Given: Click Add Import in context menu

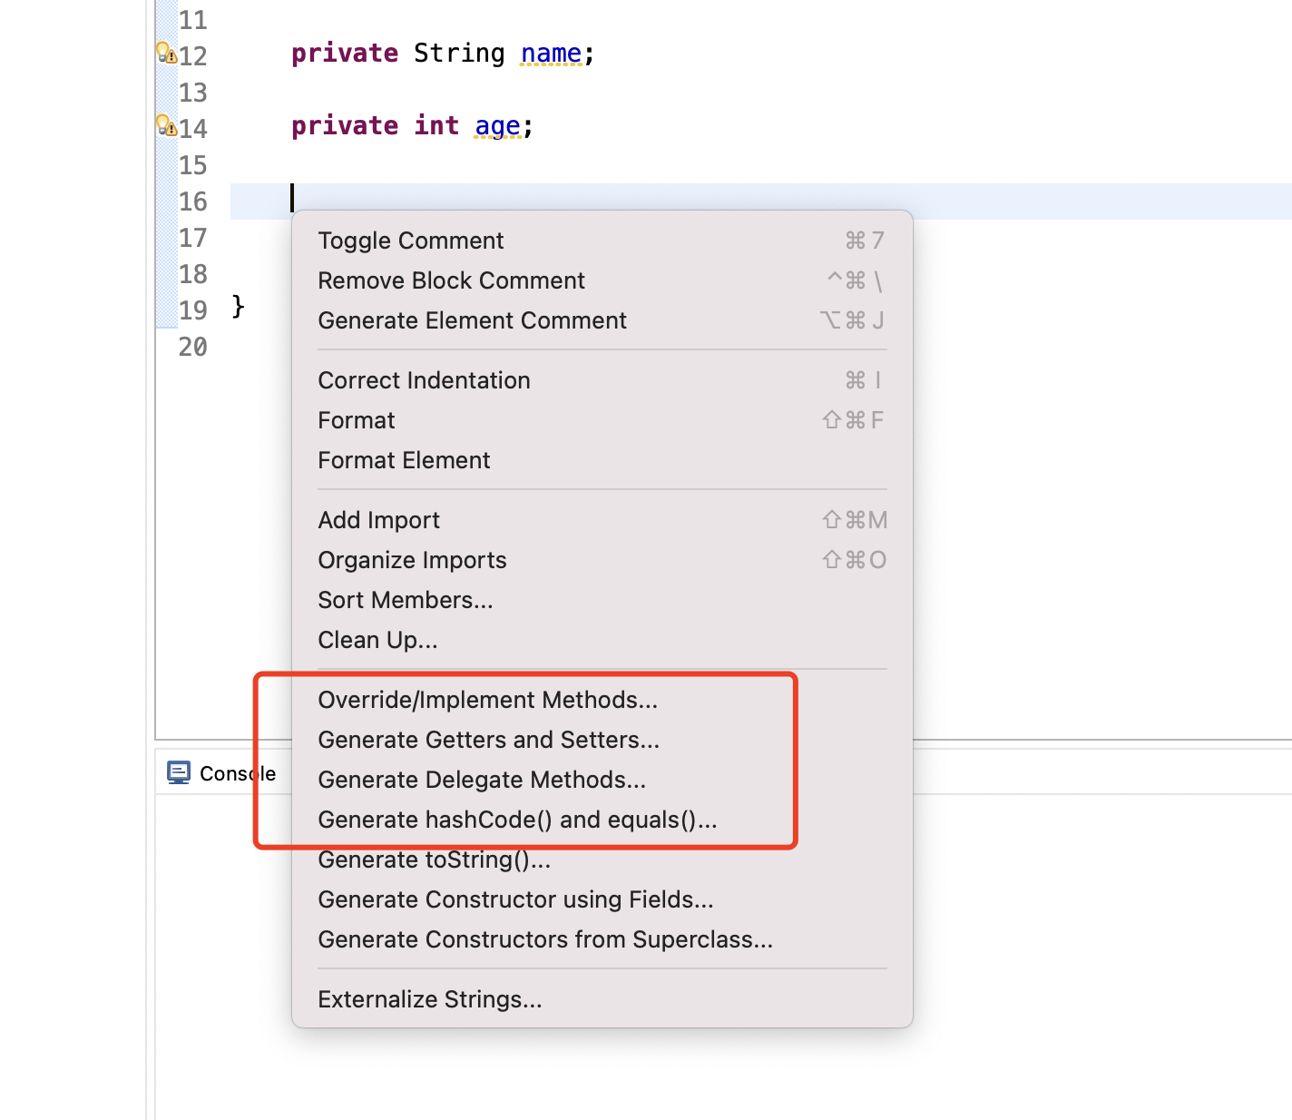Looking at the screenshot, I should (x=378, y=520).
